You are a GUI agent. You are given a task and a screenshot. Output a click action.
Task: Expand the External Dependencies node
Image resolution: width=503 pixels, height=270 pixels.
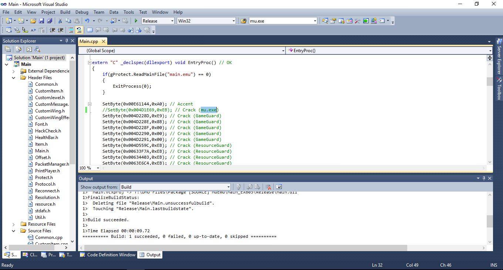coord(14,71)
